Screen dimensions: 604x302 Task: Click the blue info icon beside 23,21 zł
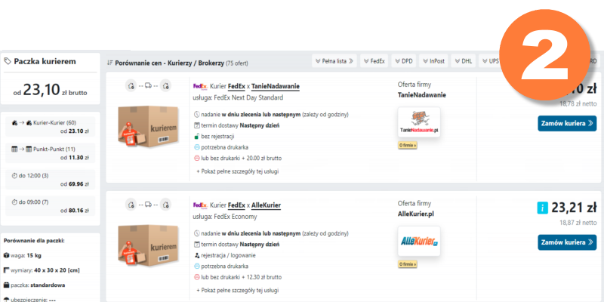tap(541, 208)
